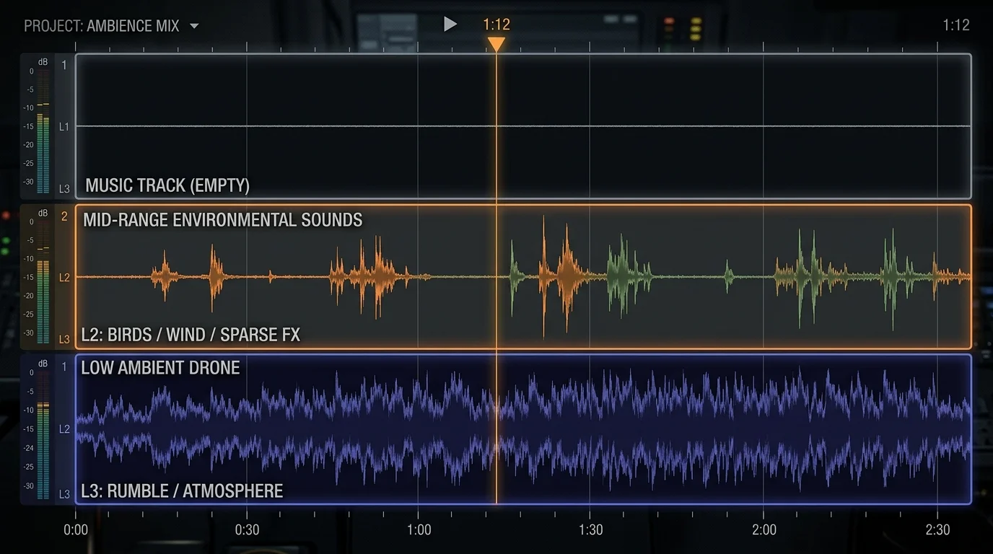
Task: Click the orange L3 label in the mid-range track header
Action: (x=64, y=339)
